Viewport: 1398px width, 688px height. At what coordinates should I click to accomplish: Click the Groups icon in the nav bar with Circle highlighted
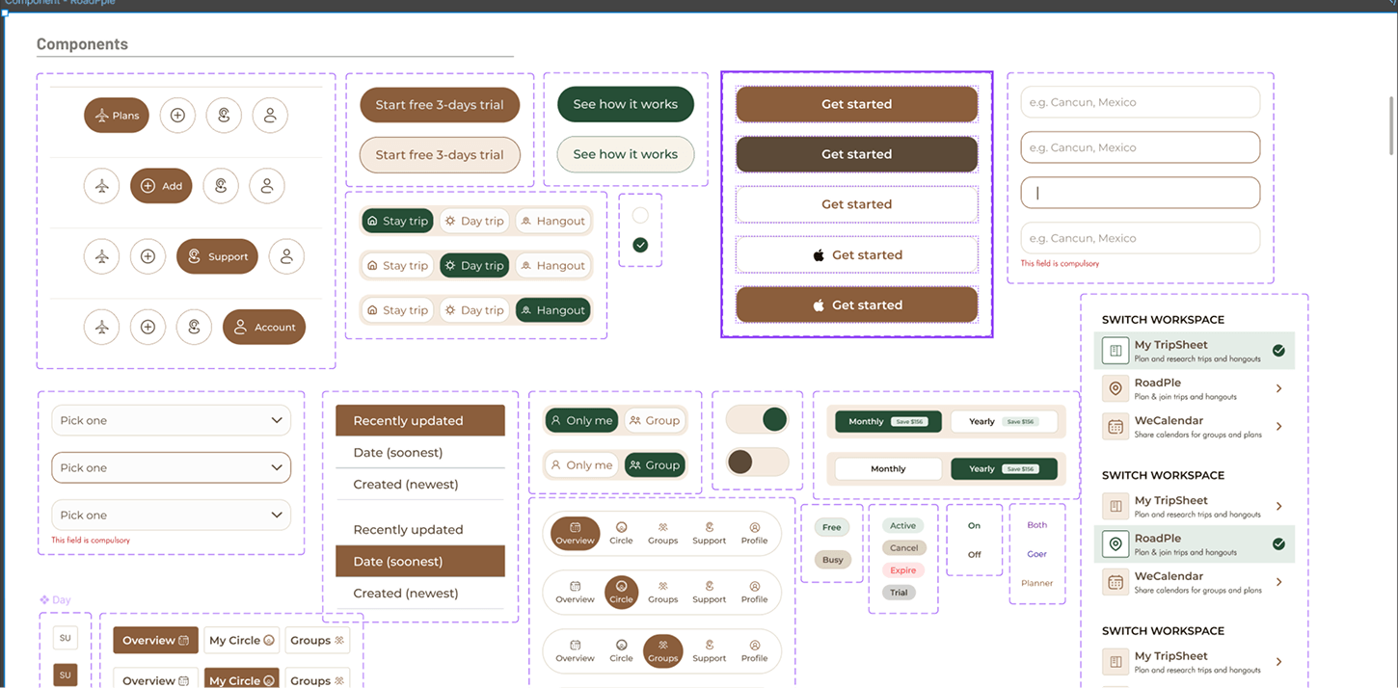point(662,587)
